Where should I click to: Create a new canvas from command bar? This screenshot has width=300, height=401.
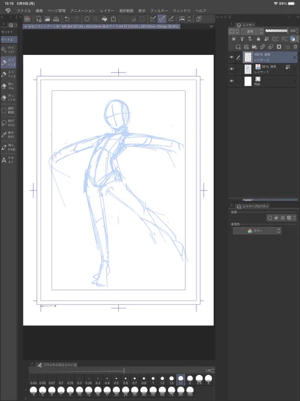click(38, 19)
